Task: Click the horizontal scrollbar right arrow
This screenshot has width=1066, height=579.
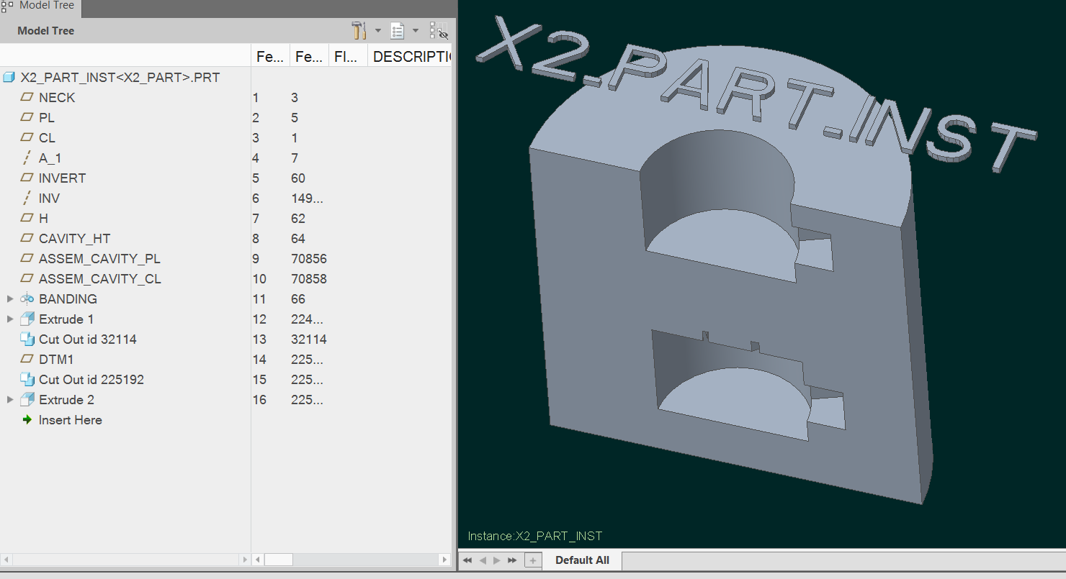Action: point(445,559)
